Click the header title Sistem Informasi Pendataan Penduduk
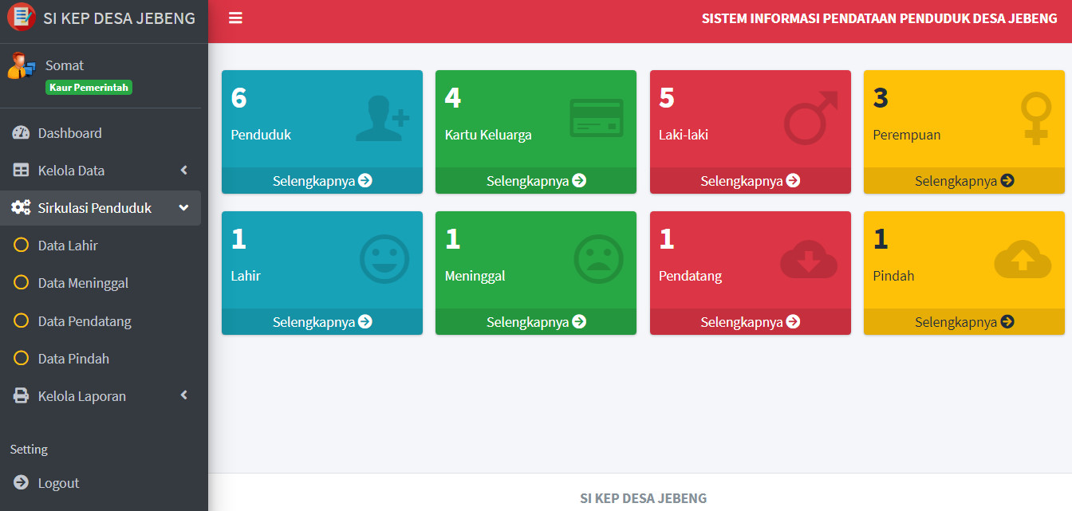The width and height of the screenshot is (1072, 511). [x=880, y=18]
